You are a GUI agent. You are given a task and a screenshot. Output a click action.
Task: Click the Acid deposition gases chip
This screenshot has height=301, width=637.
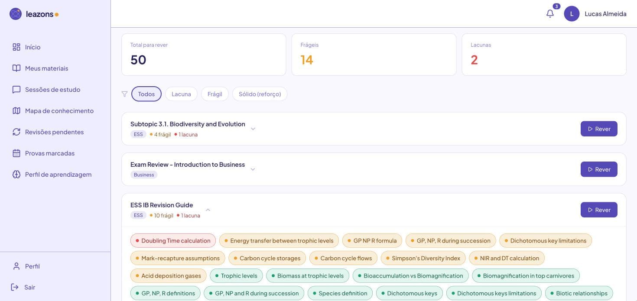click(x=168, y=276)
